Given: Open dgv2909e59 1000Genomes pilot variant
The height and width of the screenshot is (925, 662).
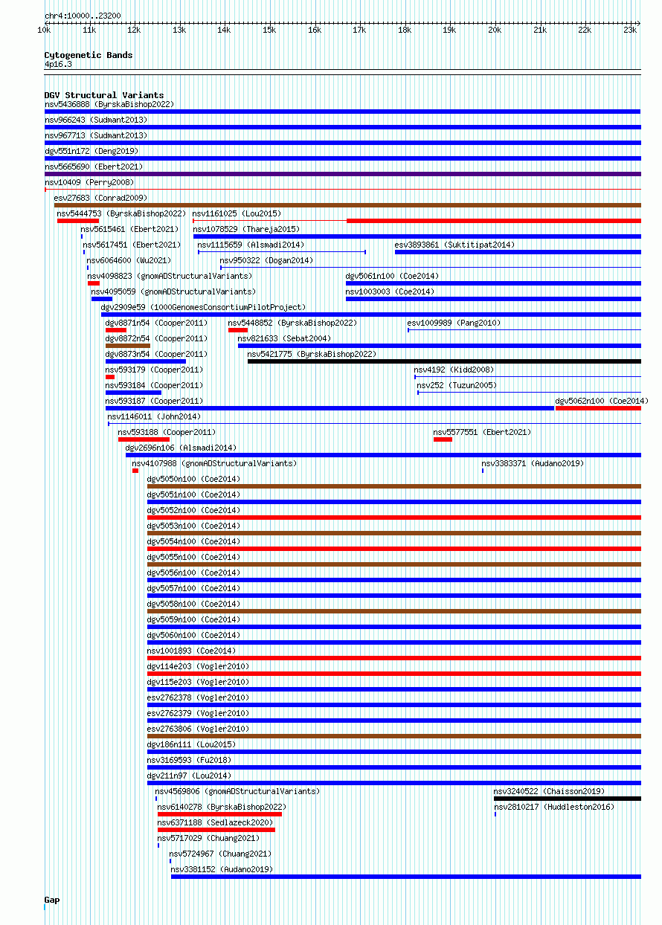Looking at the screenshot, I should coord(203,307).
